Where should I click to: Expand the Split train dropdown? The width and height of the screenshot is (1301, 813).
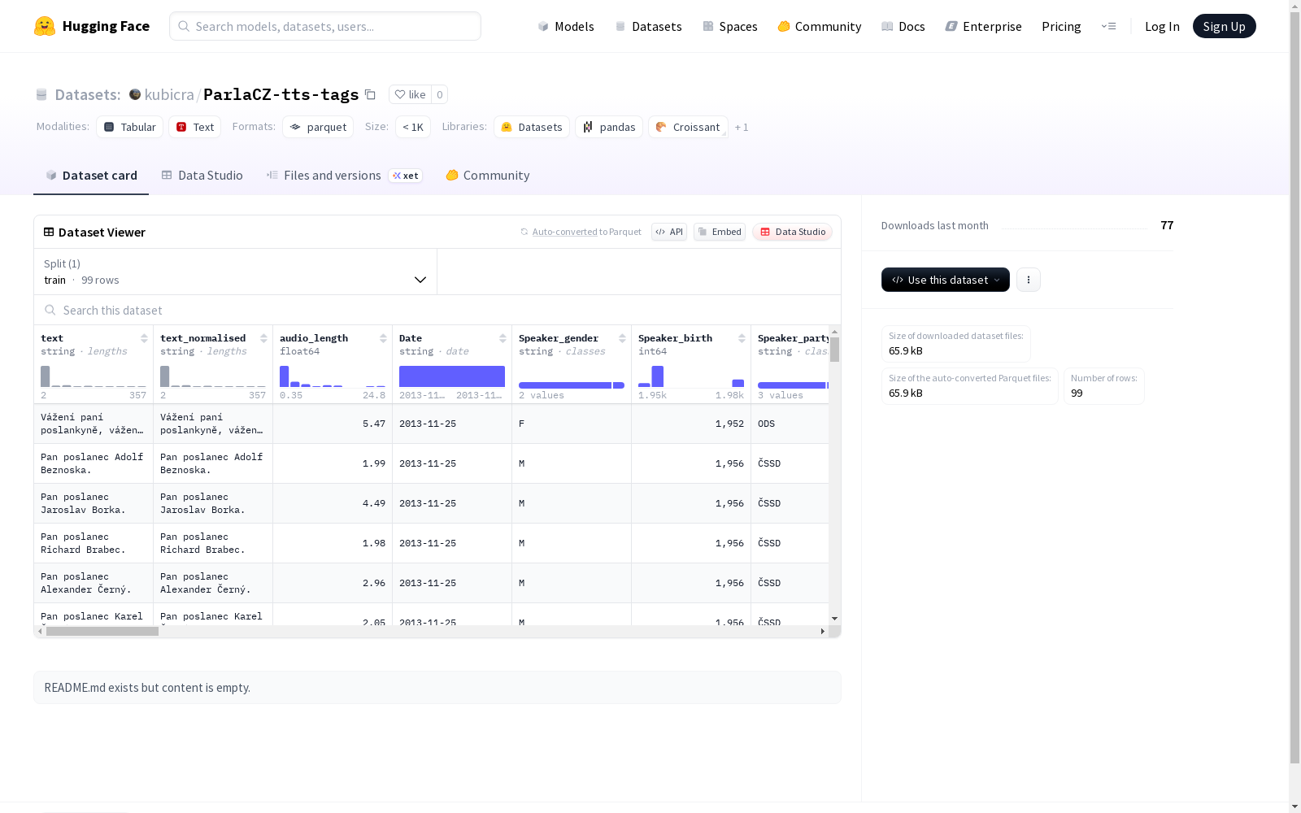coord(236,272)
